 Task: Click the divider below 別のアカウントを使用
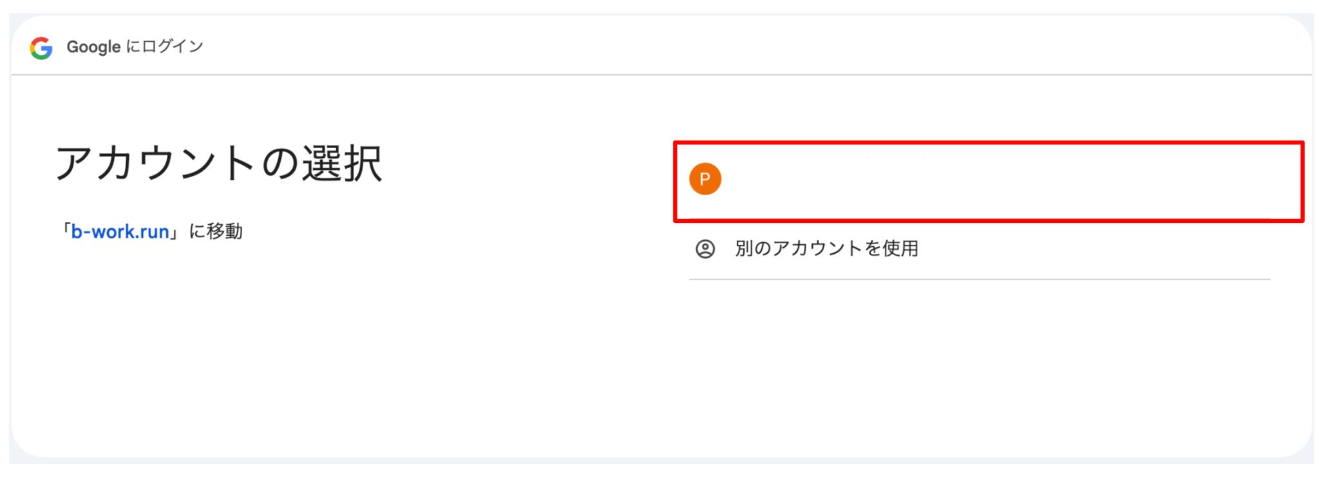click(x=979, y=280)
